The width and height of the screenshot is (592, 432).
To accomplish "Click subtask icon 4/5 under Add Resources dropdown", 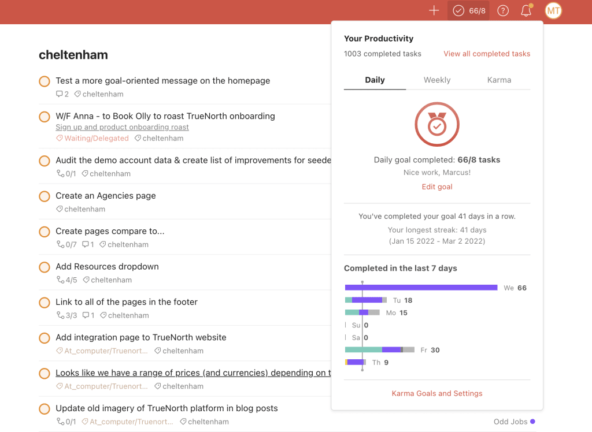I will [60, 280].
